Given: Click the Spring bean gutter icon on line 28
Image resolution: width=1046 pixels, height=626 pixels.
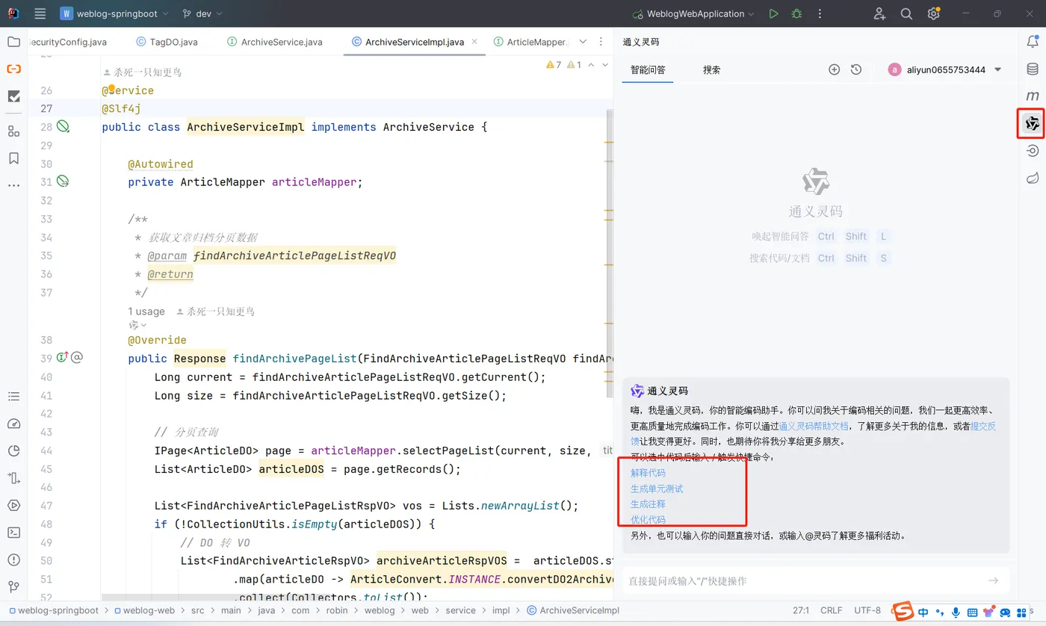Looking at the screenshot, I should 64,127.
